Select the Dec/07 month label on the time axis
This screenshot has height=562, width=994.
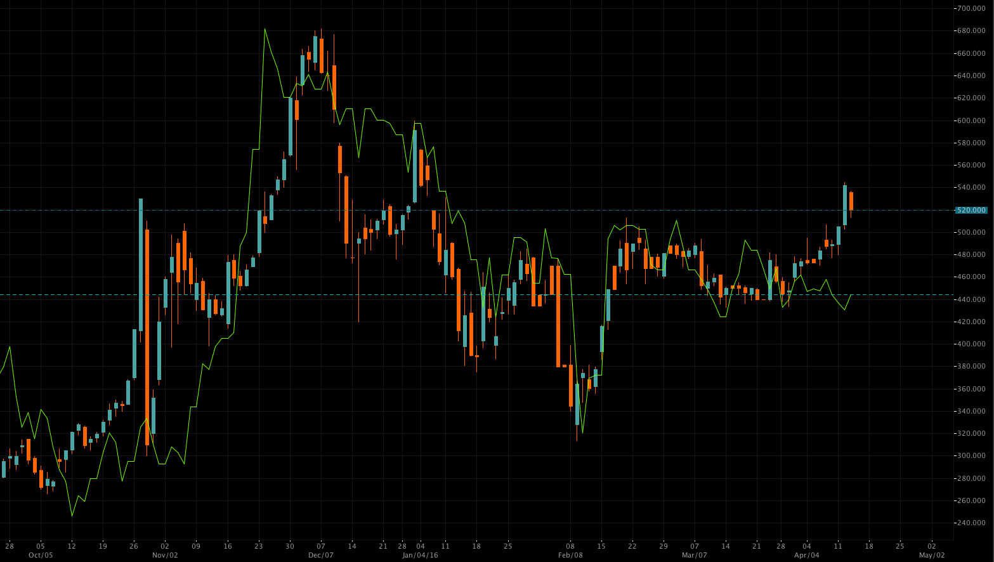point(321,555)
